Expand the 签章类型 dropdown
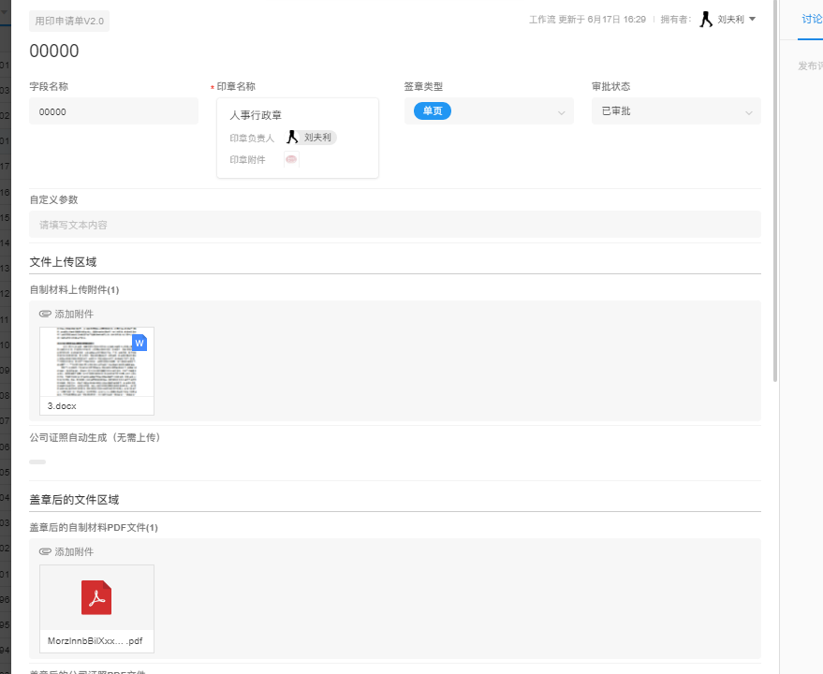The height and width of the screenshot is (674, 823). pos(562,110)
